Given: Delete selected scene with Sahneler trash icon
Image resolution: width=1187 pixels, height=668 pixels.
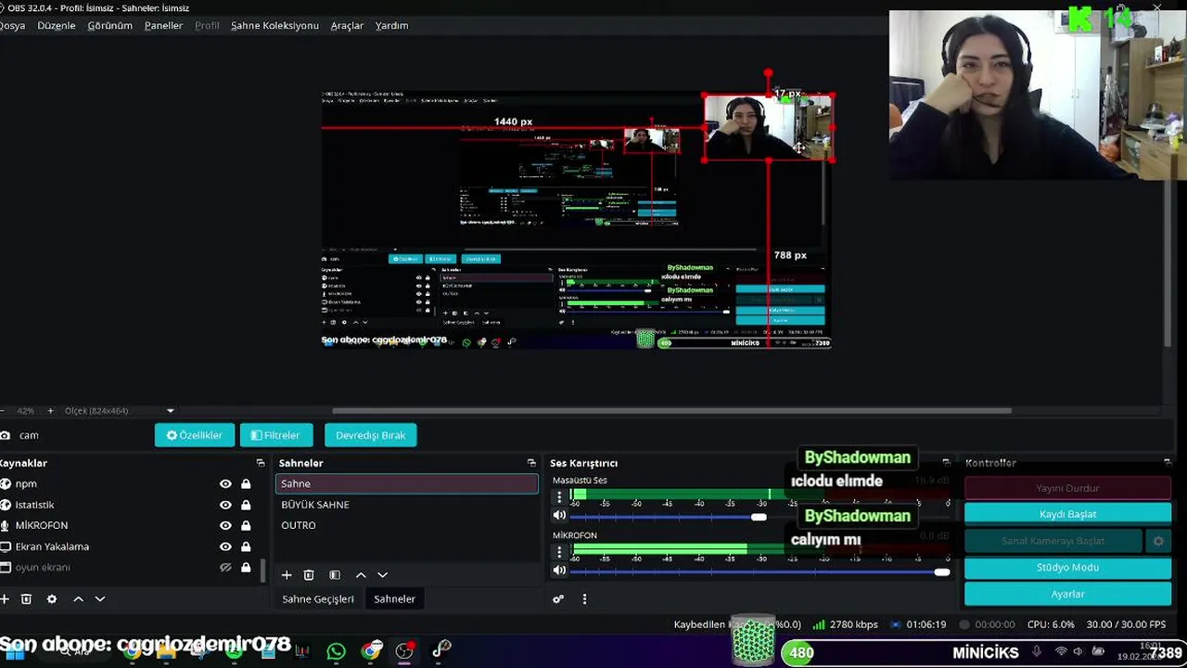Looking at the screenshot, I should click(309, 575).
